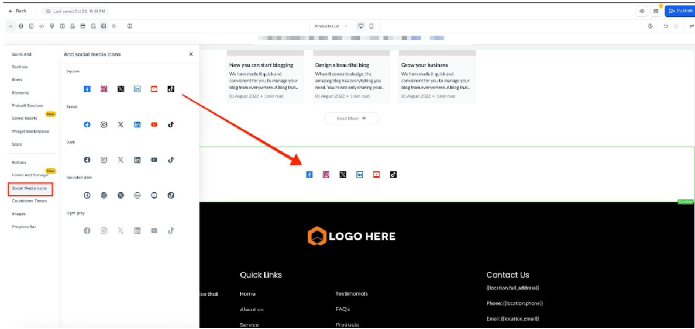Screen dimensions: 695x329
Task: Open the Products List page dropdown
Action: click(x=331, y=26)
